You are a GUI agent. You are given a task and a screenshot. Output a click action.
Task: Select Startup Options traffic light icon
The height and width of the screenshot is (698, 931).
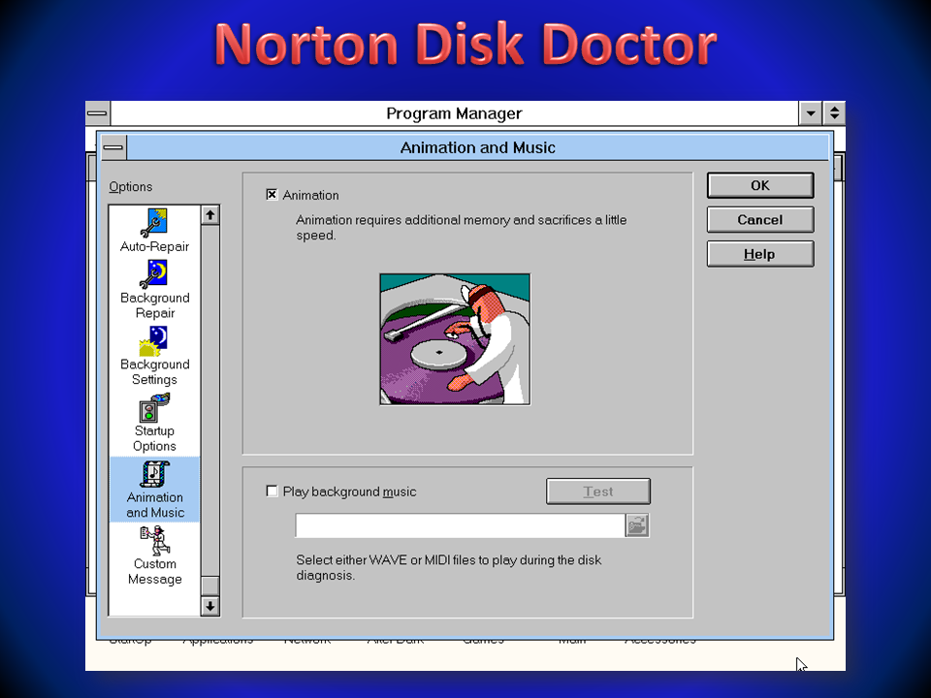(x=154, y=408)
